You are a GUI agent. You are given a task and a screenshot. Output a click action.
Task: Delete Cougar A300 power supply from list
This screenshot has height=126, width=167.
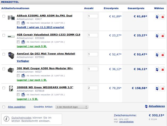(162, 70)
